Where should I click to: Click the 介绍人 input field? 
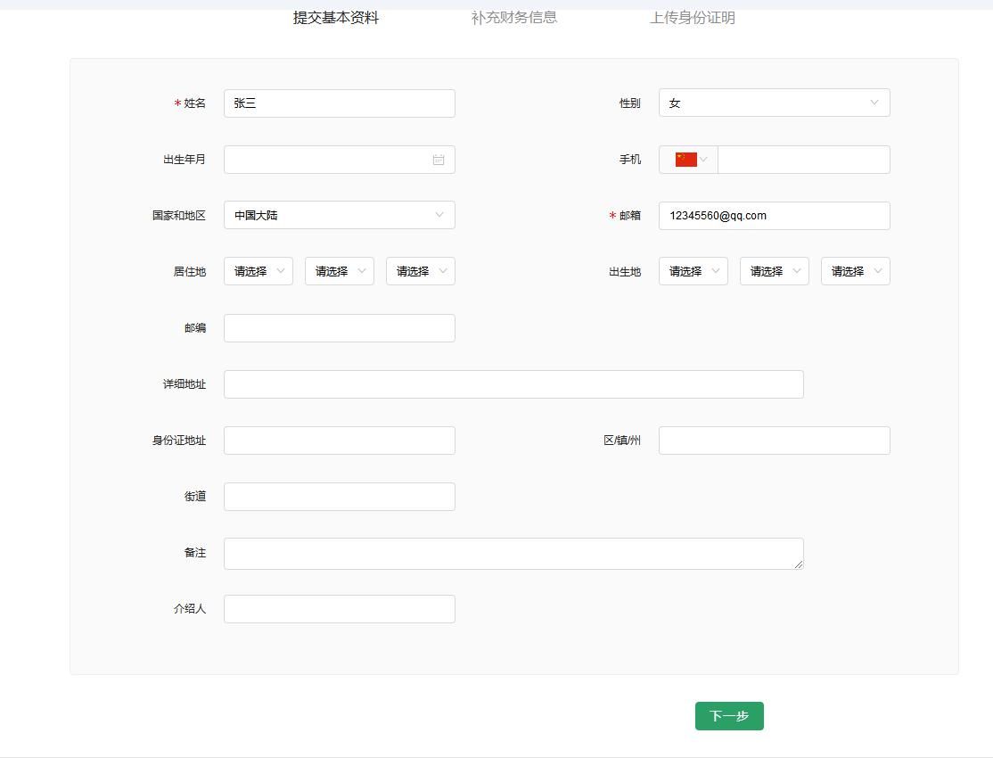click(x=339, y=608)
